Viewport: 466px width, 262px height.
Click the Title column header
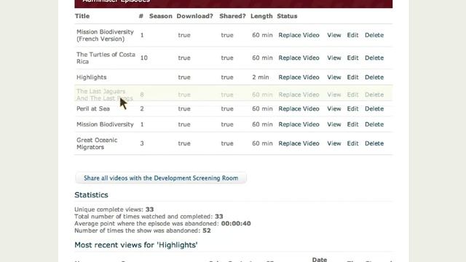point(82,16)
